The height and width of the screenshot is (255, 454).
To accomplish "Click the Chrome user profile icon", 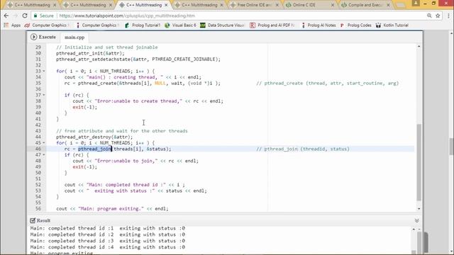I will [x=416, y=3].
